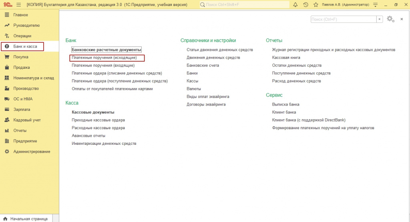Focus the section search field Поиск (Ctrl+F)
Image resolution: width=410 pixels, height=222 pixels.
(344, 19)
